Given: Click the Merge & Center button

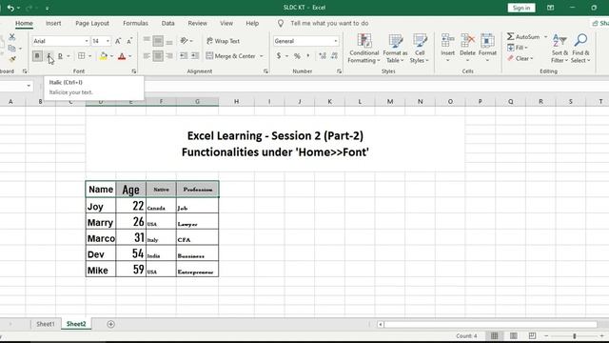Looking at the screenshot, I should (230, 56).
